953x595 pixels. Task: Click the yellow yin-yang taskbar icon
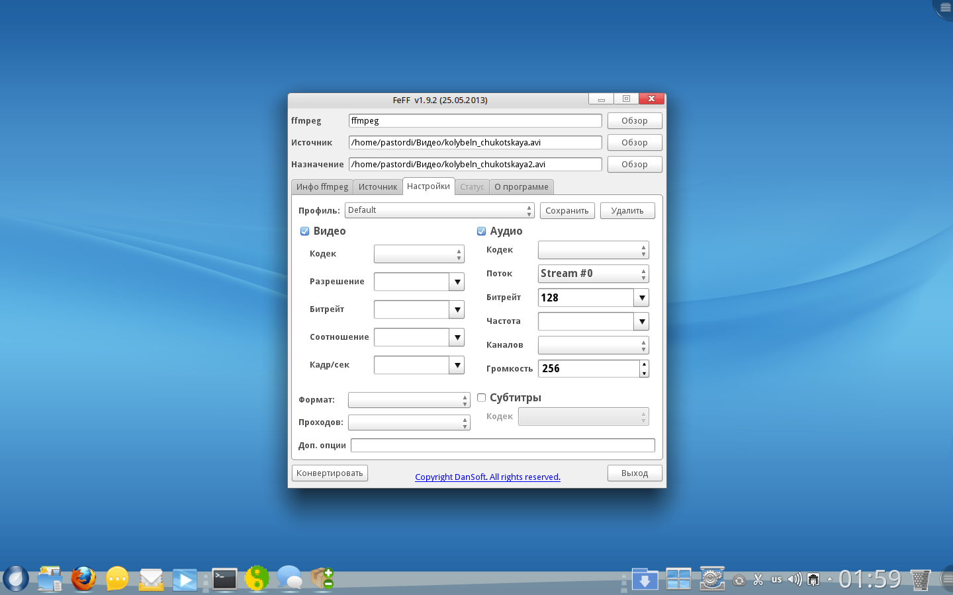point(257,579)
